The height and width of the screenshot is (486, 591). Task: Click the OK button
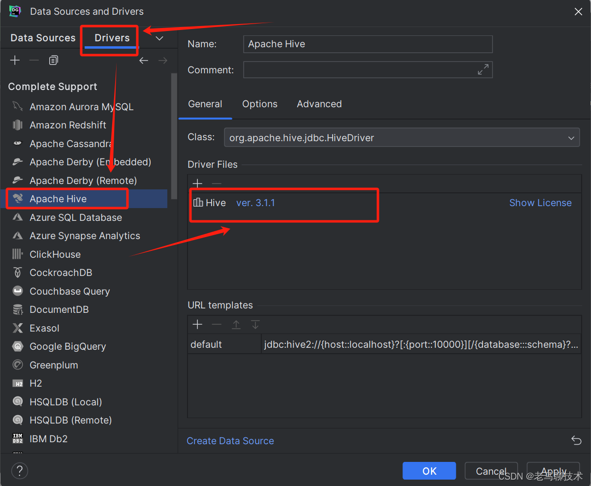(x=429, y=471)
